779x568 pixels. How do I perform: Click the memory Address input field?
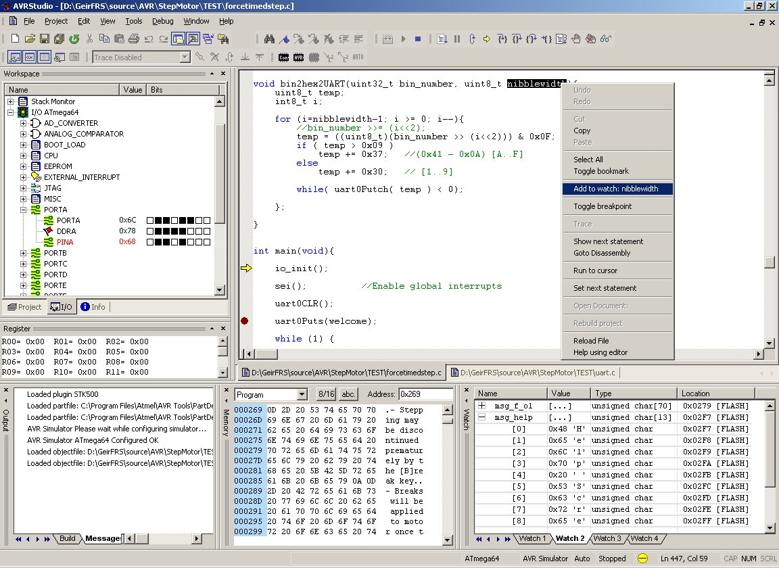coord(425,394)
